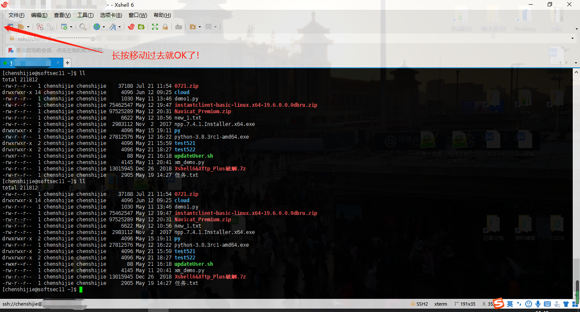Toggle full screen with green arrows icon
This screenshot has height=312, width=580.
(x=155, y=27)
